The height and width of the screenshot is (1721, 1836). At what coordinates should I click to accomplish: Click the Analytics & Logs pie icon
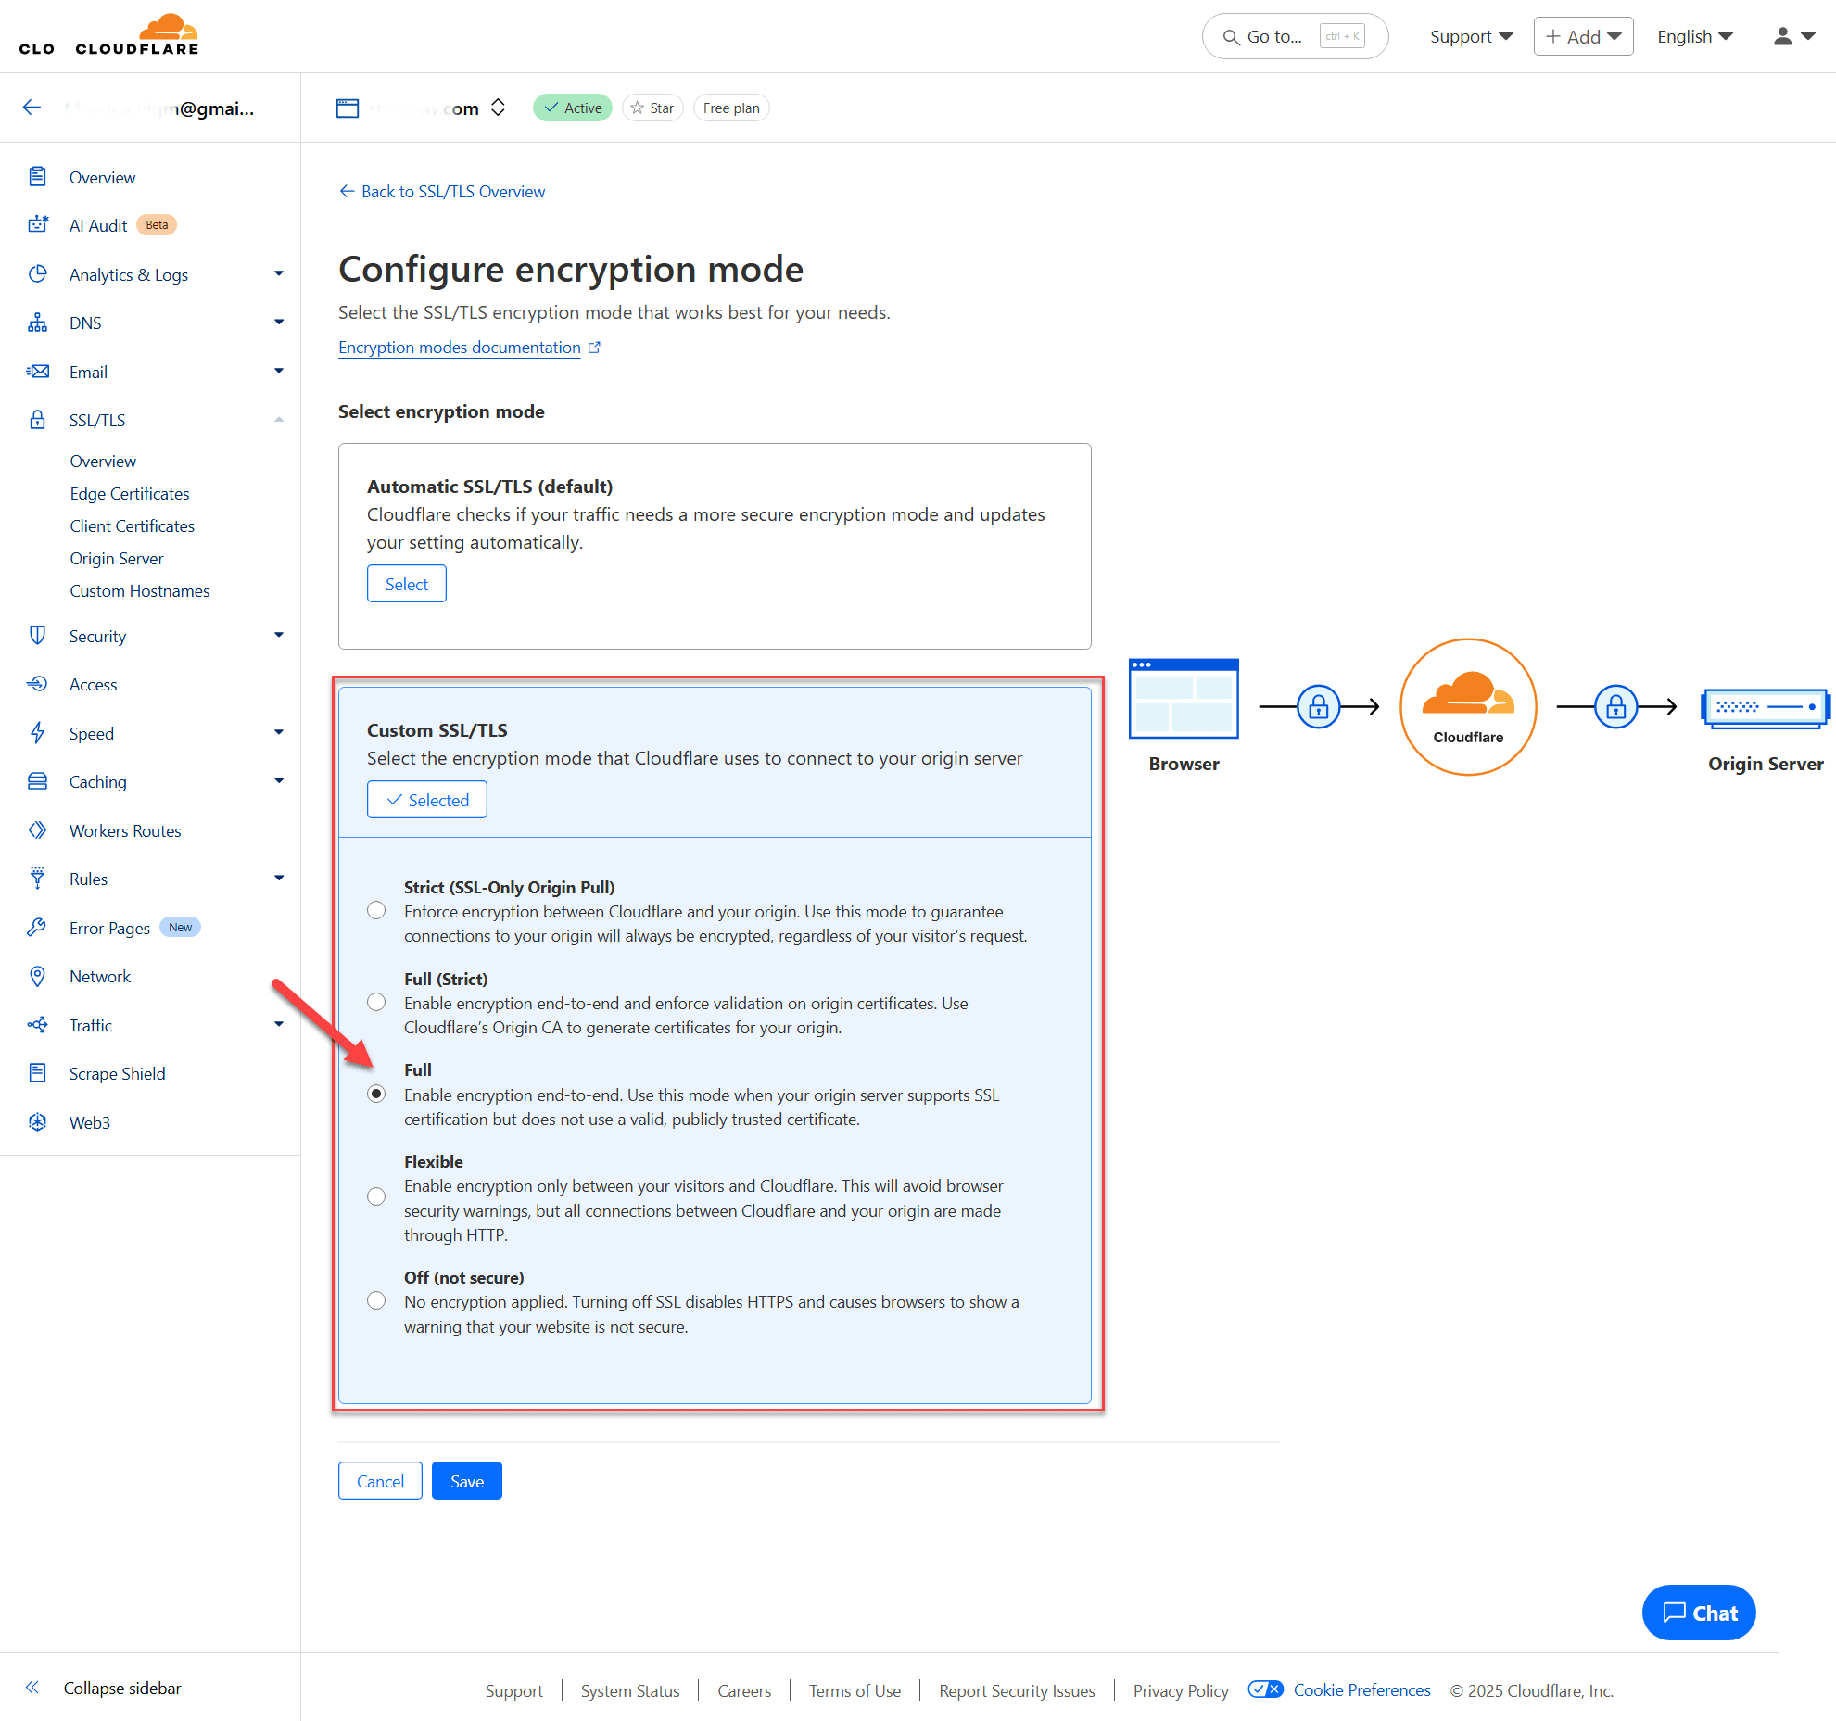37,273
